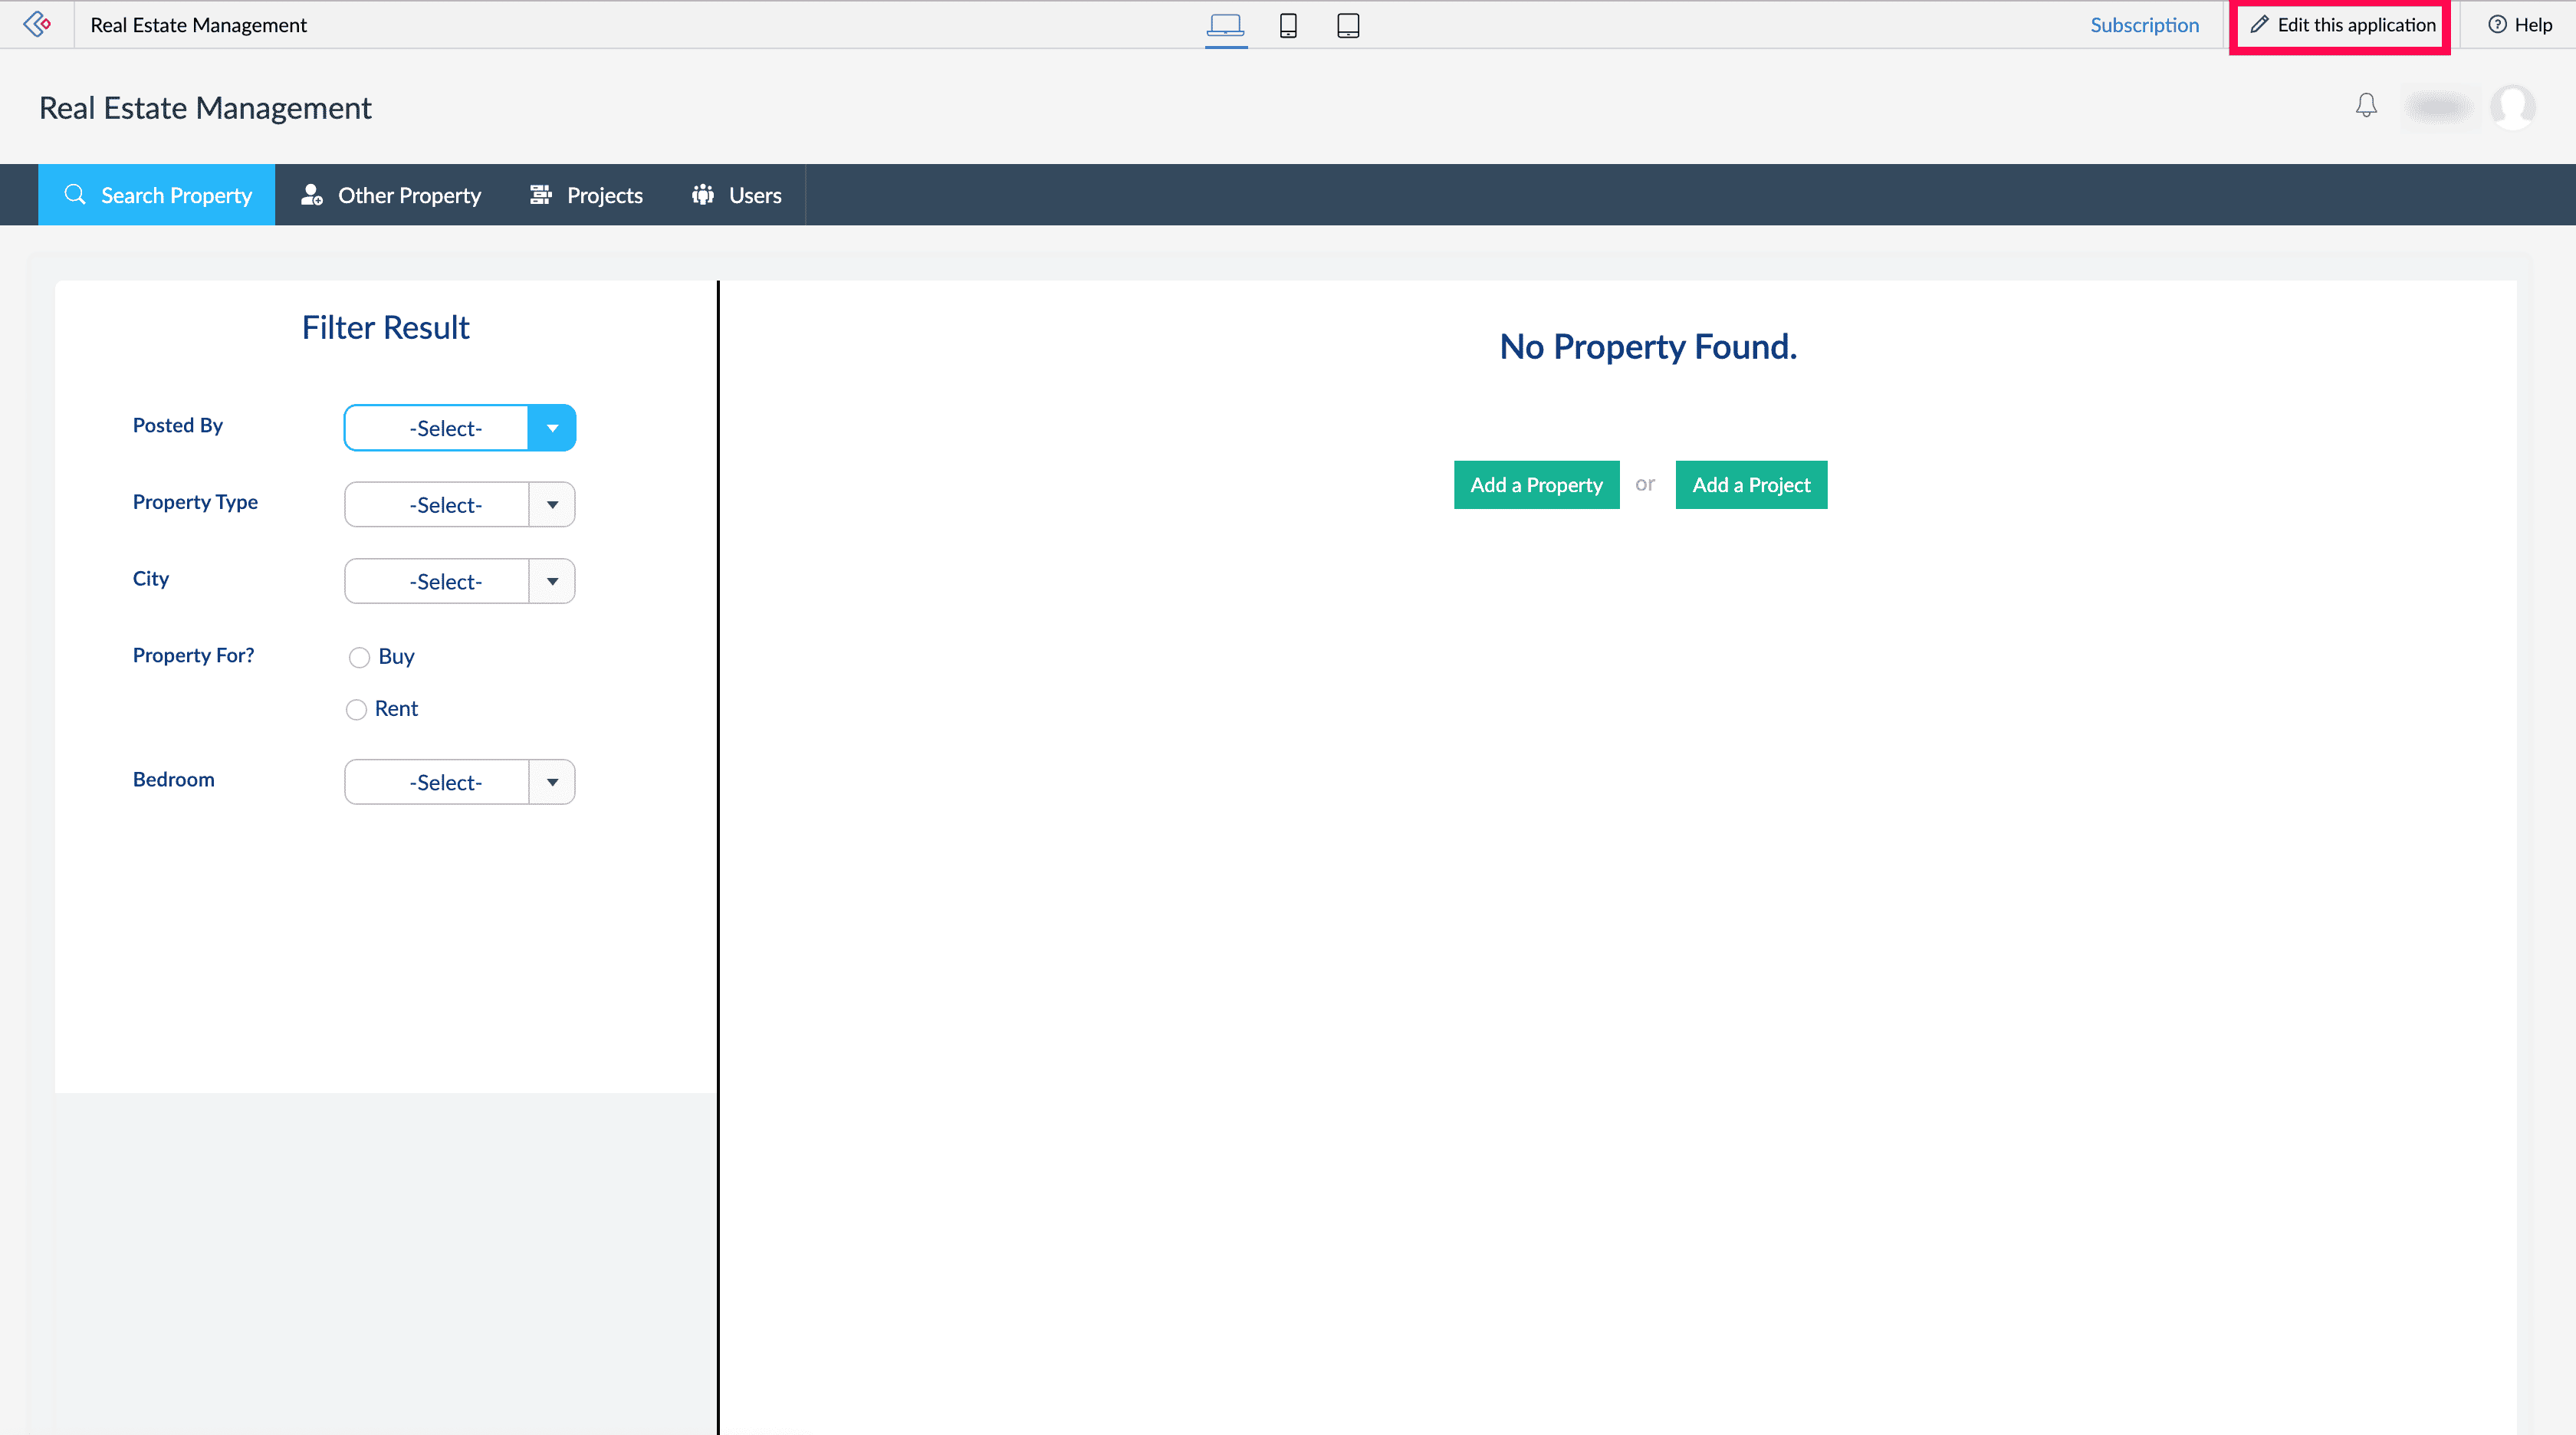Click the Zoho Creator logo icon
This screenshot has height=1435, width=2576.
(37, 24)
